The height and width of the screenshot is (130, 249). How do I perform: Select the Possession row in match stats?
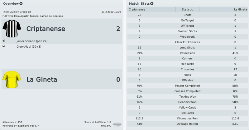(187, 53)
